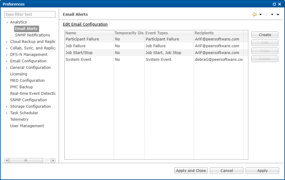The width and height of the screenshot is (285, 180).
Task: Select the Job Failure alert row name
Action: (75, 46)
